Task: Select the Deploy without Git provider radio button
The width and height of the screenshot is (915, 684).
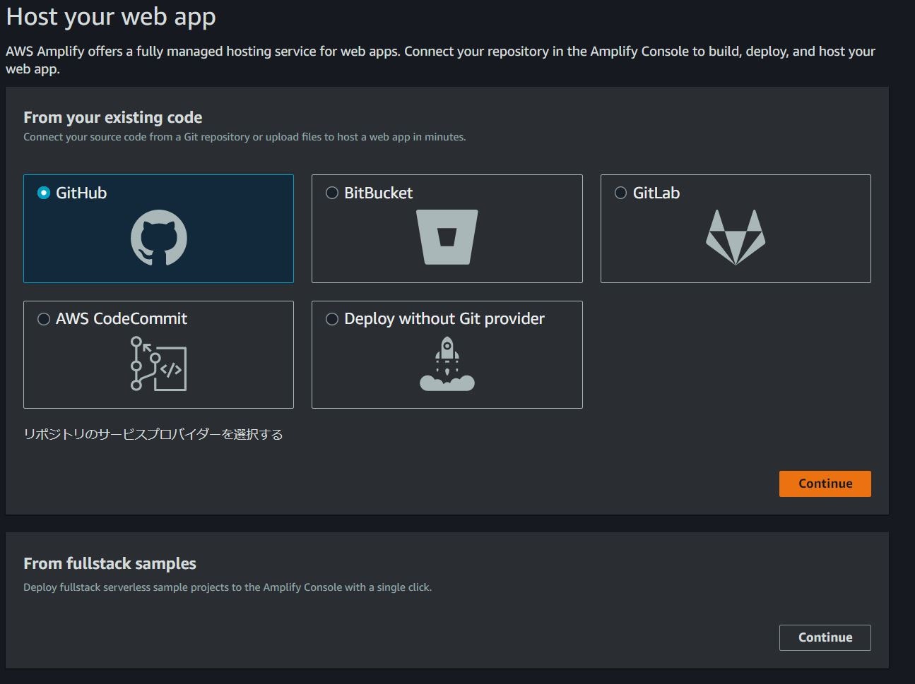Action: tap(331, 319)
